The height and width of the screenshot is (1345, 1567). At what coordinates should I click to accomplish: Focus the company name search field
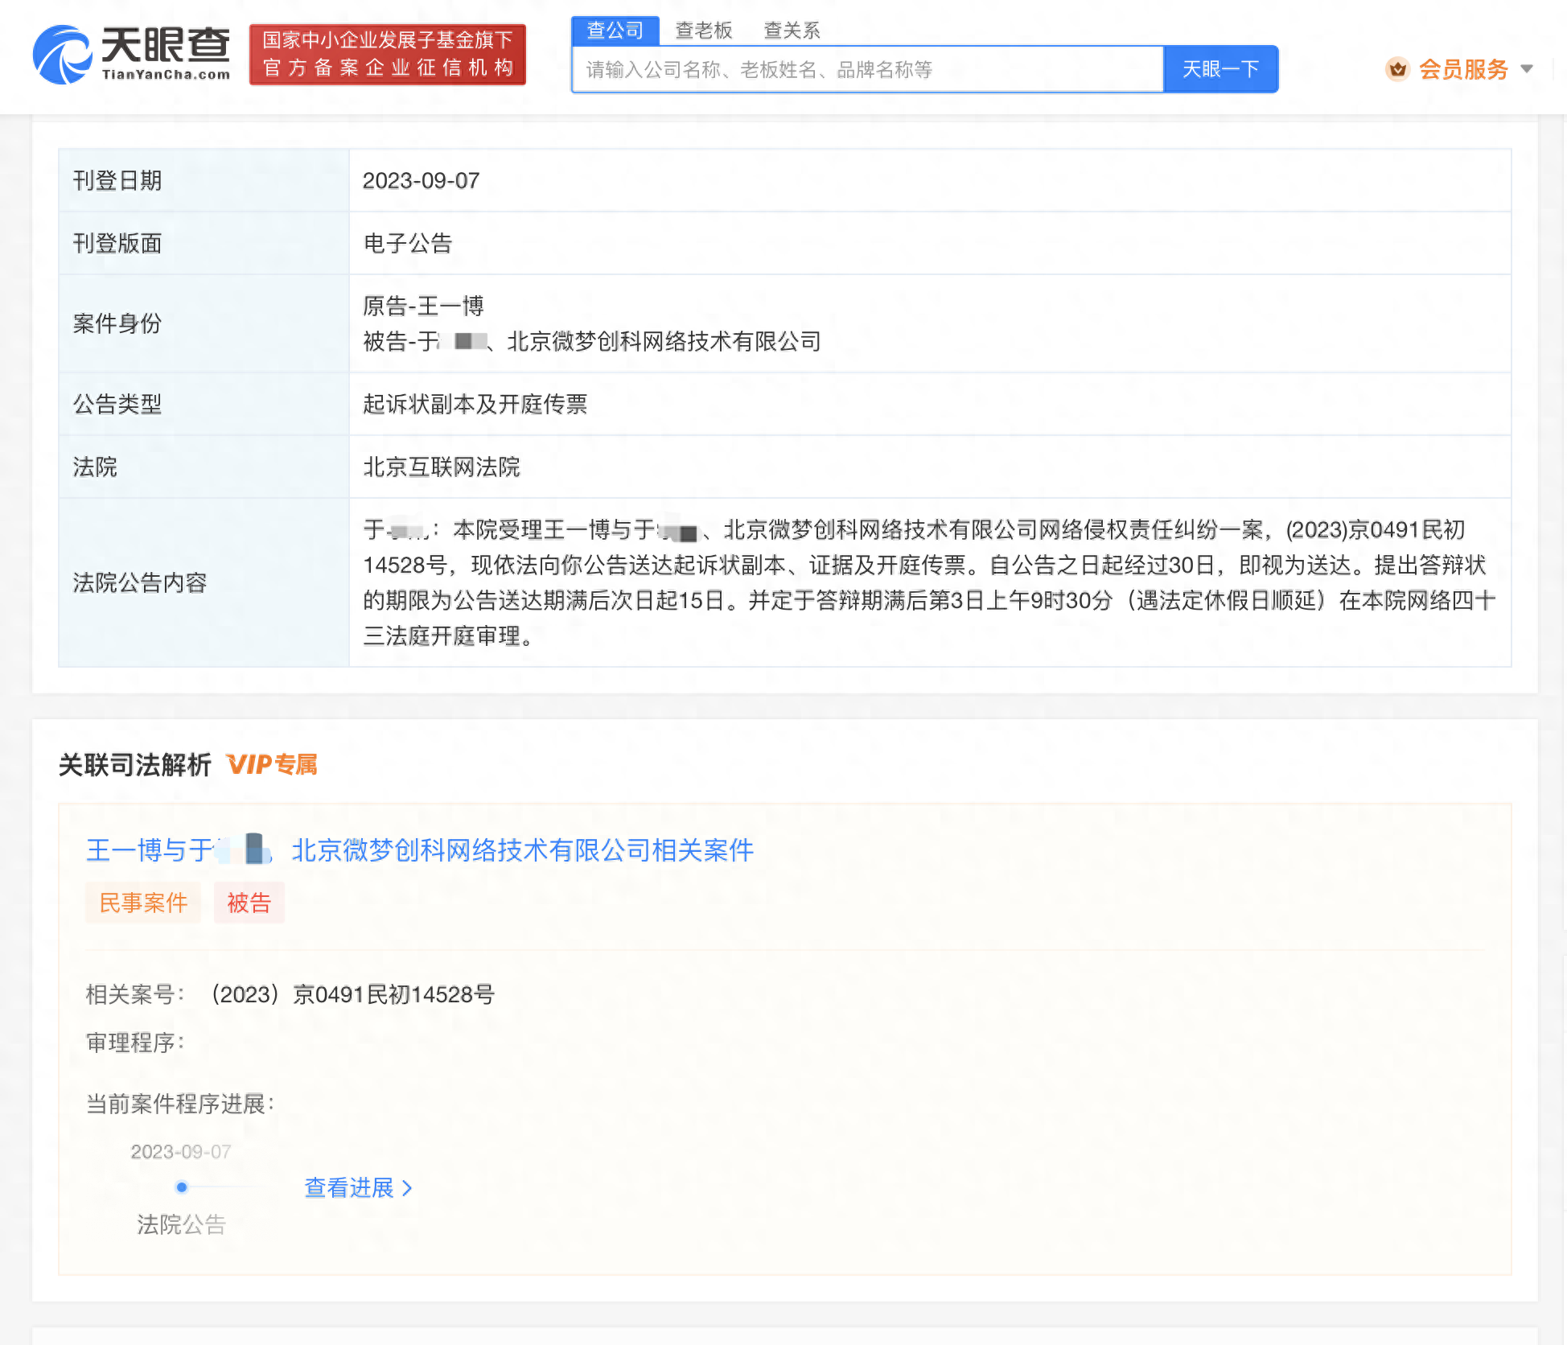click(x=867, y=70)
